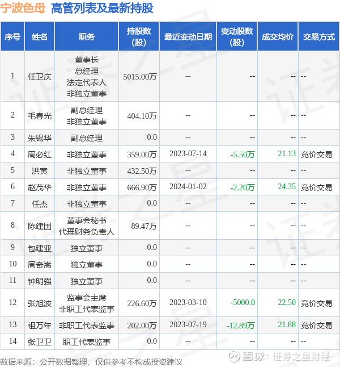This screenshot has width=340, height=367.
Task: Select the name 洪寅
Action: tap(40, 171)
